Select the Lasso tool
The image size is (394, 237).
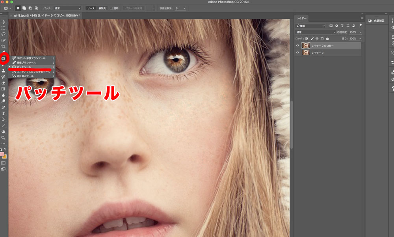coord(3,34)
